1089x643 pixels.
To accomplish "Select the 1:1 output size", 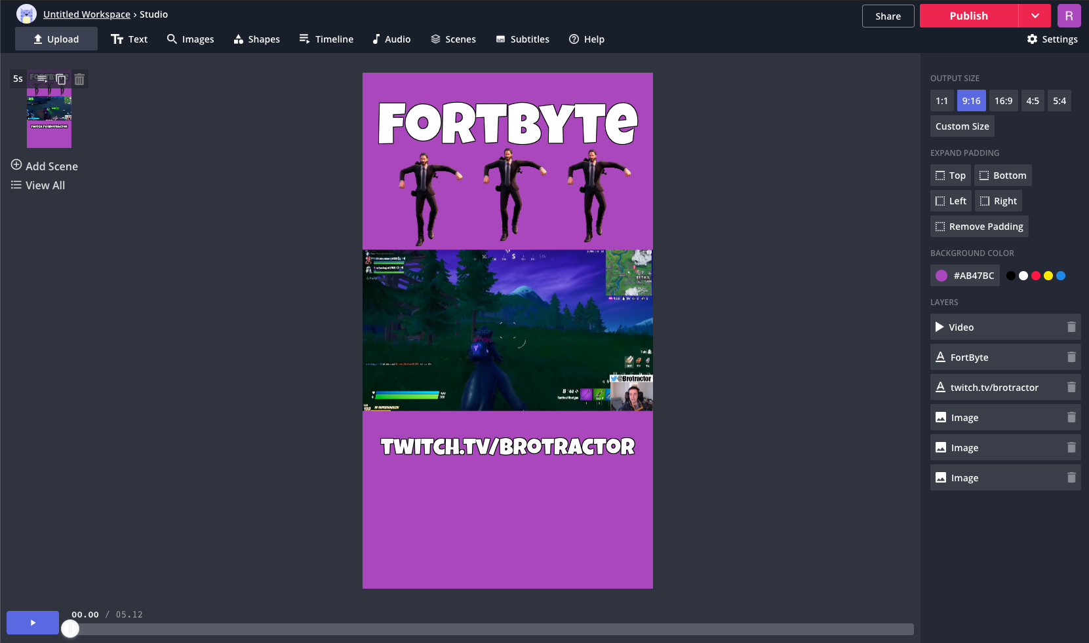I will pos(941,101).
